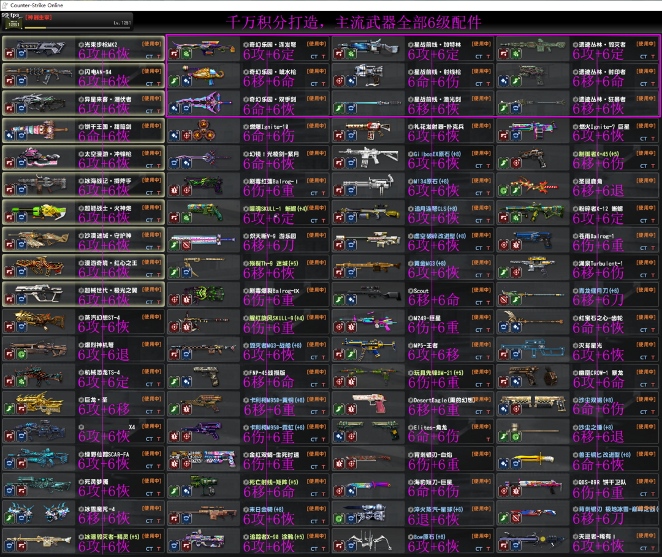The image size is (662, 557).
Task: Select green boot icon on 殒裂Th-9 迷城
Action: [174, 272]
